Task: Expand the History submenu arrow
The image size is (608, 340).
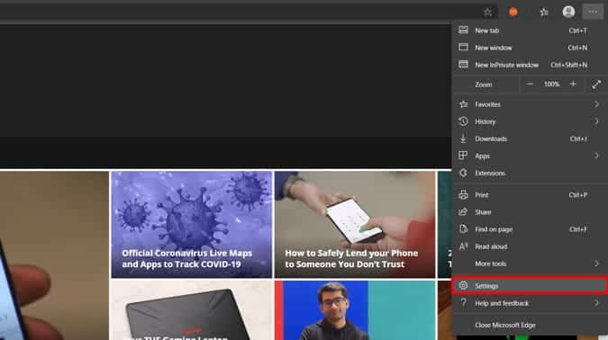Action: click(x=596, y=121)
